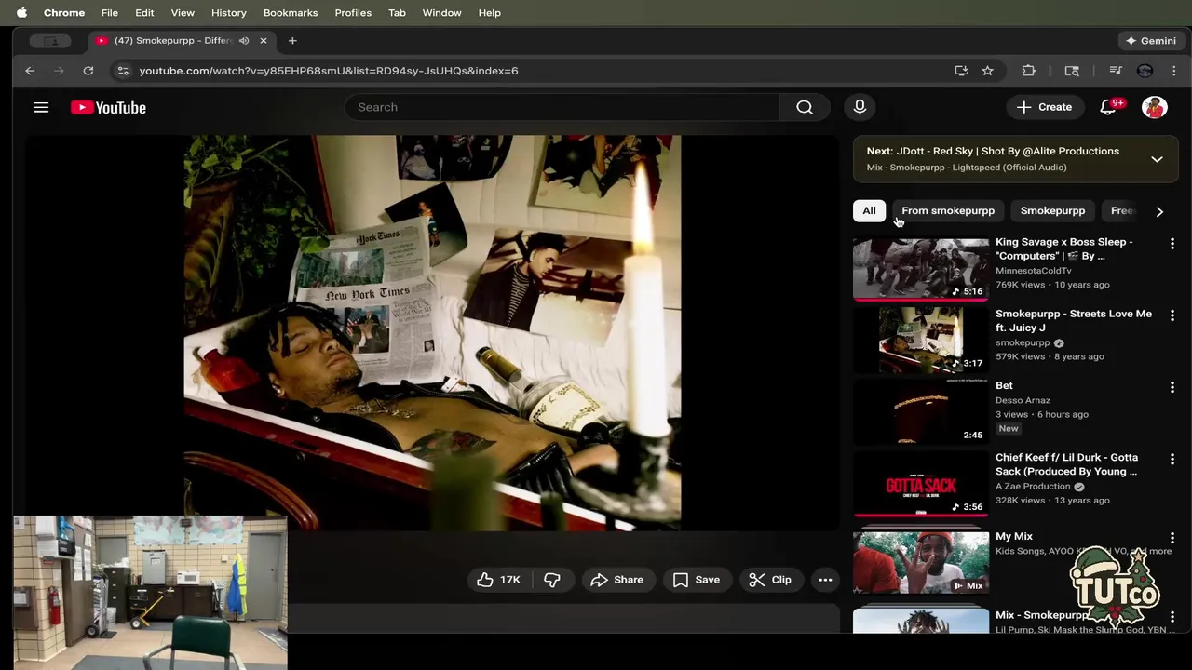The image size is (1192, 670).
Task: Click the video player to pause
Action: (x=432, y=332)
